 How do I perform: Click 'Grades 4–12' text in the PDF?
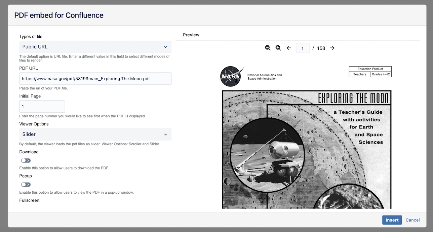tap(381, 74)
